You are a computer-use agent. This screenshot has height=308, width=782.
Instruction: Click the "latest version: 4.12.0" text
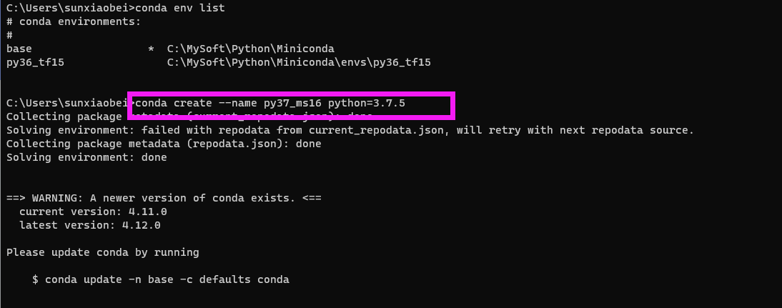[x=90, y=225]
